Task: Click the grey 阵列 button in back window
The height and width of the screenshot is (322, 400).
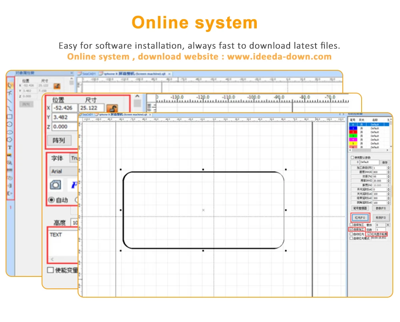Action: (x=26, y=104)
